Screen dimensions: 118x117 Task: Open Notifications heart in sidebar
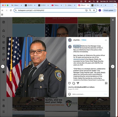pyautogui.click(x=3, y=60)
